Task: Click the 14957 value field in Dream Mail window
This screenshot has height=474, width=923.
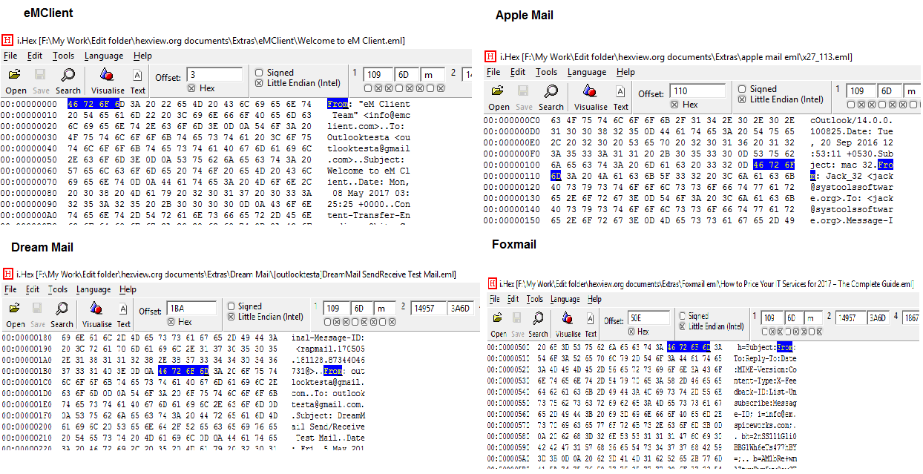Action: click(429, 308)
